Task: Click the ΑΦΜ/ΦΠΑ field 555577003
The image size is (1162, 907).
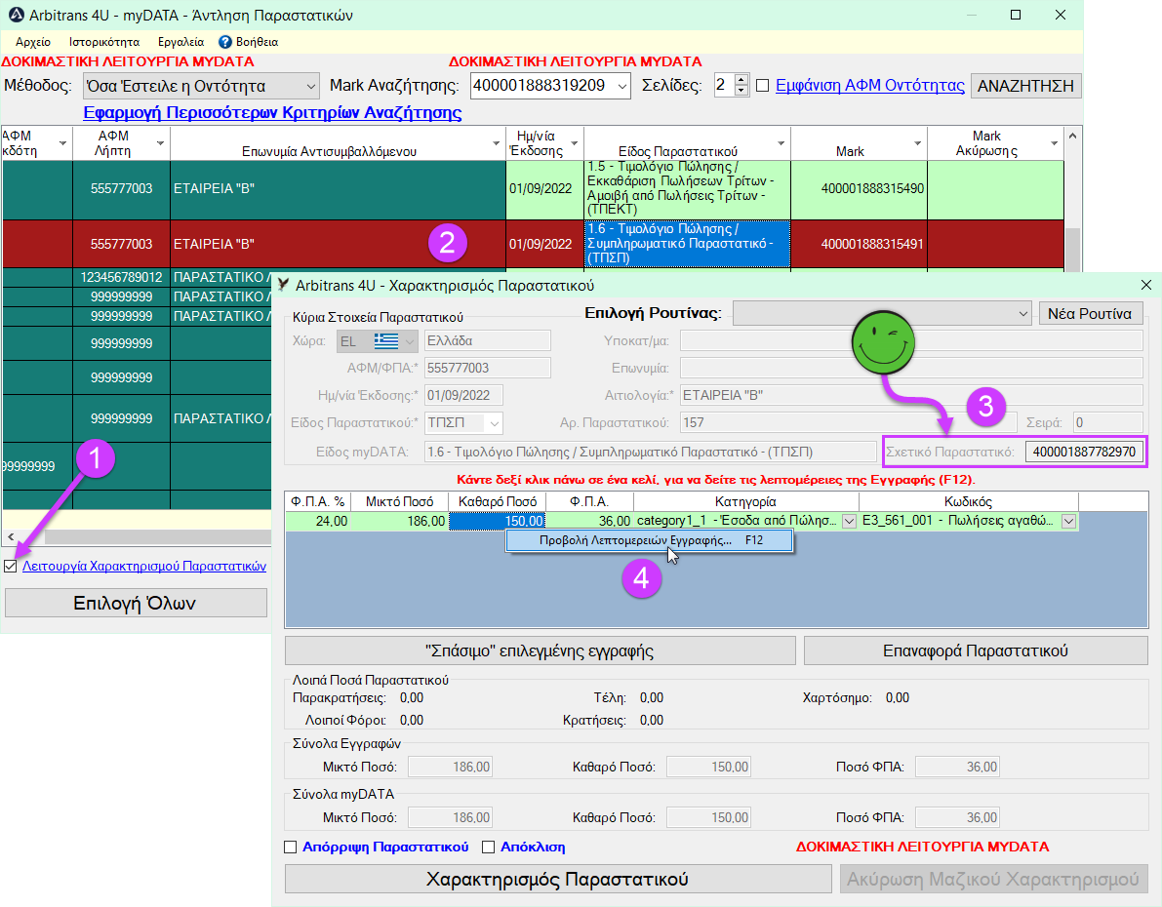Action: tap(488, 369)
